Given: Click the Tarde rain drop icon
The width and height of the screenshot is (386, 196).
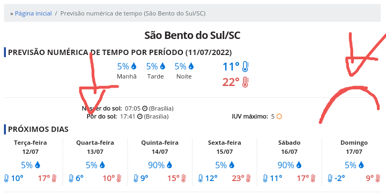Looking at the screenshot, I should pos(162,66).
